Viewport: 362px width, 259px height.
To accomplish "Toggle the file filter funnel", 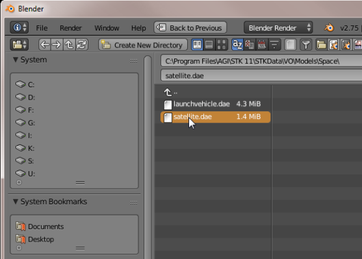I will [x=306, y=45].
